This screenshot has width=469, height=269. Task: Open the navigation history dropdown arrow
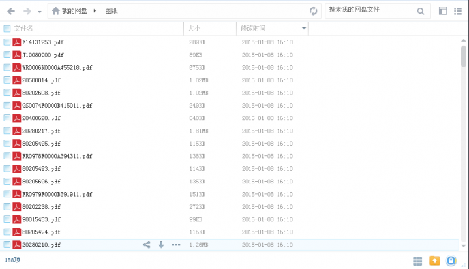coord(40,12)
